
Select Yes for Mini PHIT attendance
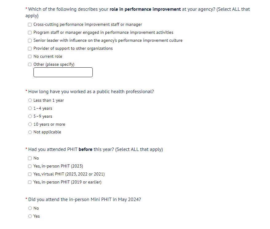pyautogui.click(x=30, y=216)
